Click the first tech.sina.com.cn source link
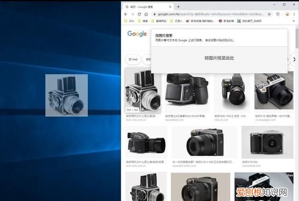The image size is (299, 201). 136,120
